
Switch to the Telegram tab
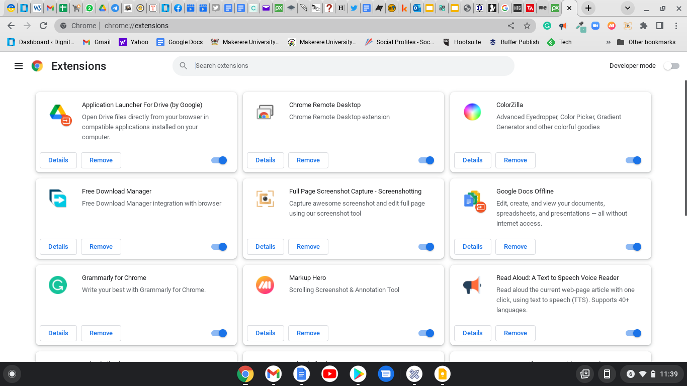(115, 8)
